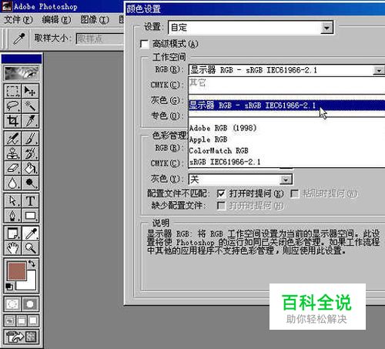Collapse the RGB working space dropdown arrow
This screenshot has height=349, width=385.
(379, 70)
